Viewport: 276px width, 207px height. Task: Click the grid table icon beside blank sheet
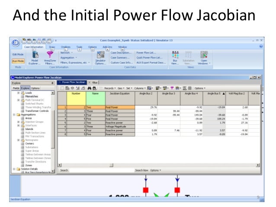pyautogui.click(x=67, y=88)
